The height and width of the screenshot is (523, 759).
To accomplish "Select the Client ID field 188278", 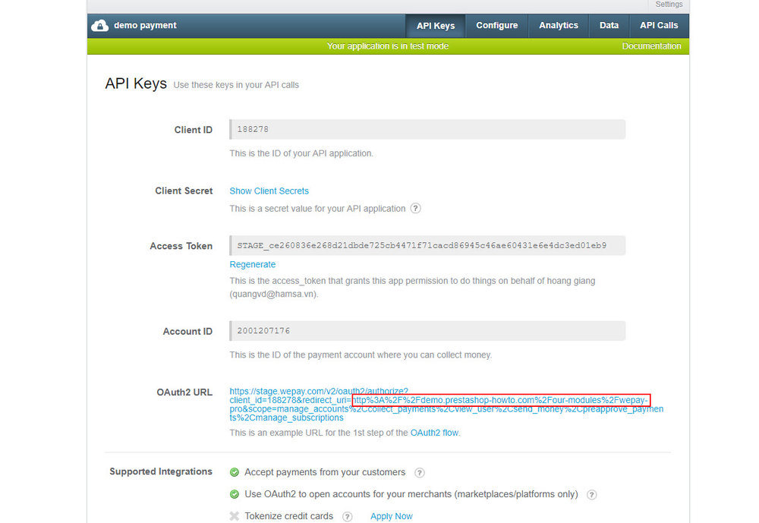I will [427, 129].
